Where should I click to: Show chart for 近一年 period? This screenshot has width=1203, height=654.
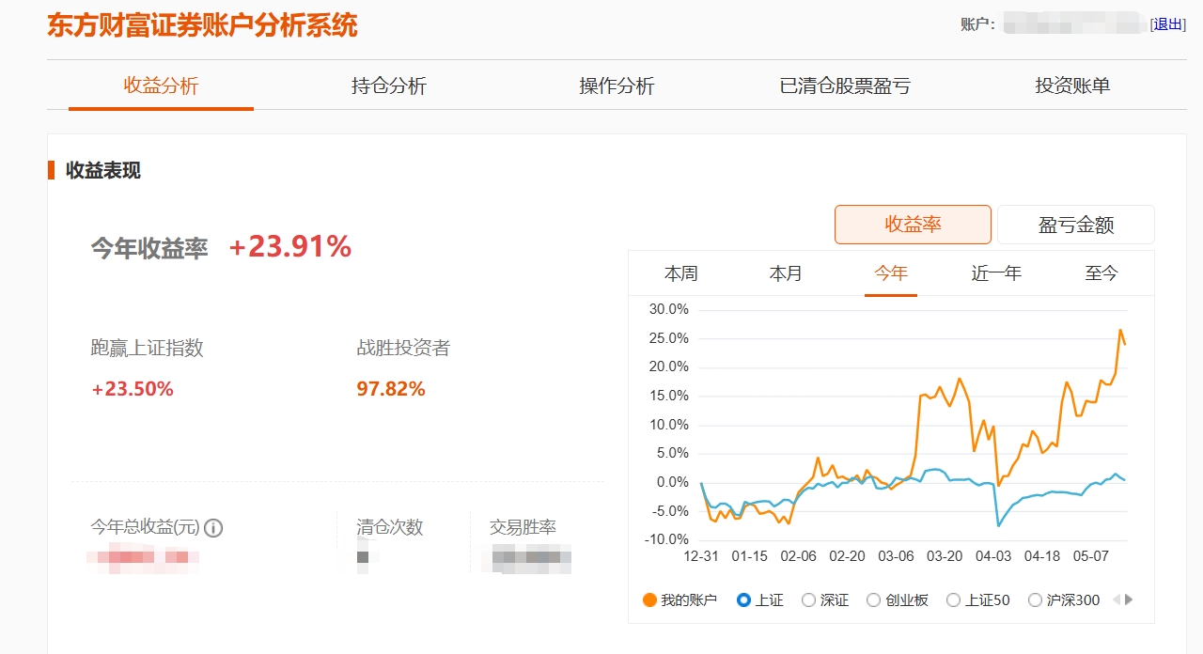(996, 273)
